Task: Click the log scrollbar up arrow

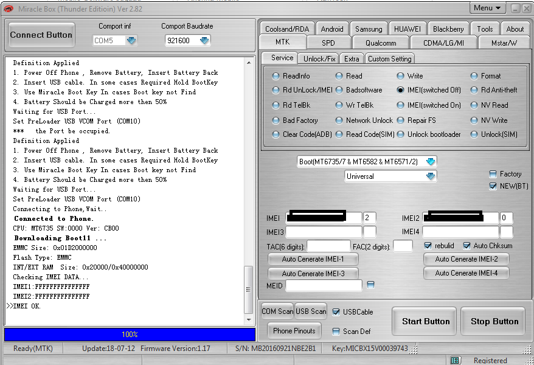Action: pos(249,63)
